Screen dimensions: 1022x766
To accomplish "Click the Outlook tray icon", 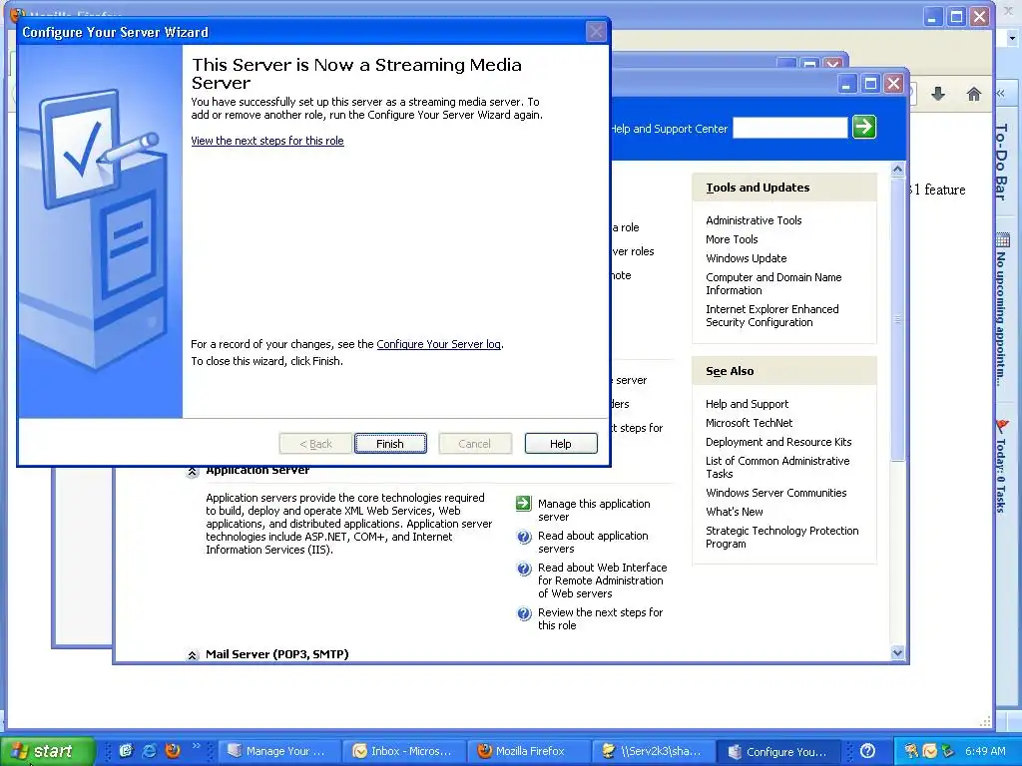I will pyautogui.click(x=929, y=751).
